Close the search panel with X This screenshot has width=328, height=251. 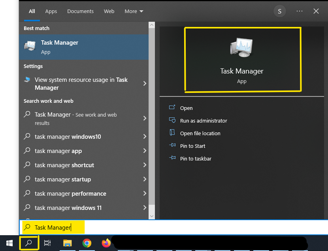coord(316,11)
